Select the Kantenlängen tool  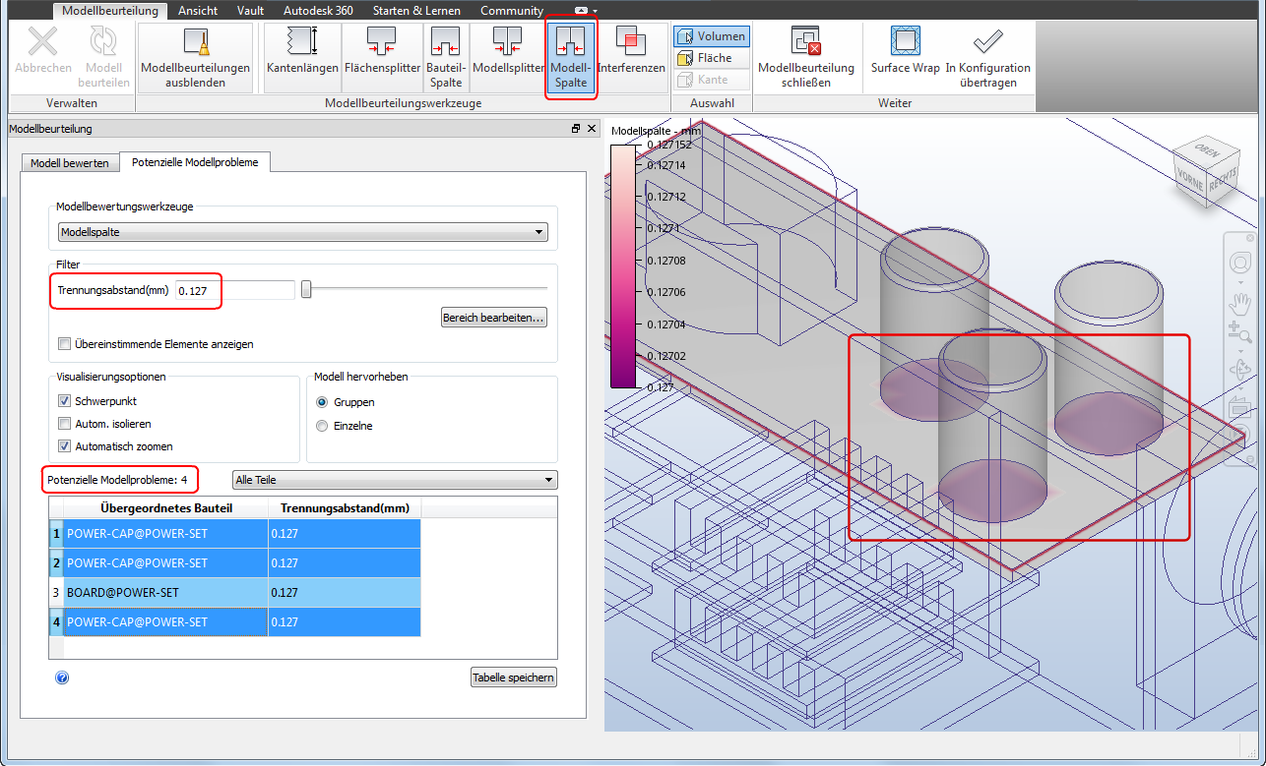tap(302, 56)
